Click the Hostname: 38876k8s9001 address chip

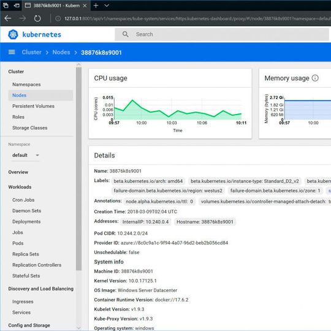pyautogui.click(x=205, y=222)
